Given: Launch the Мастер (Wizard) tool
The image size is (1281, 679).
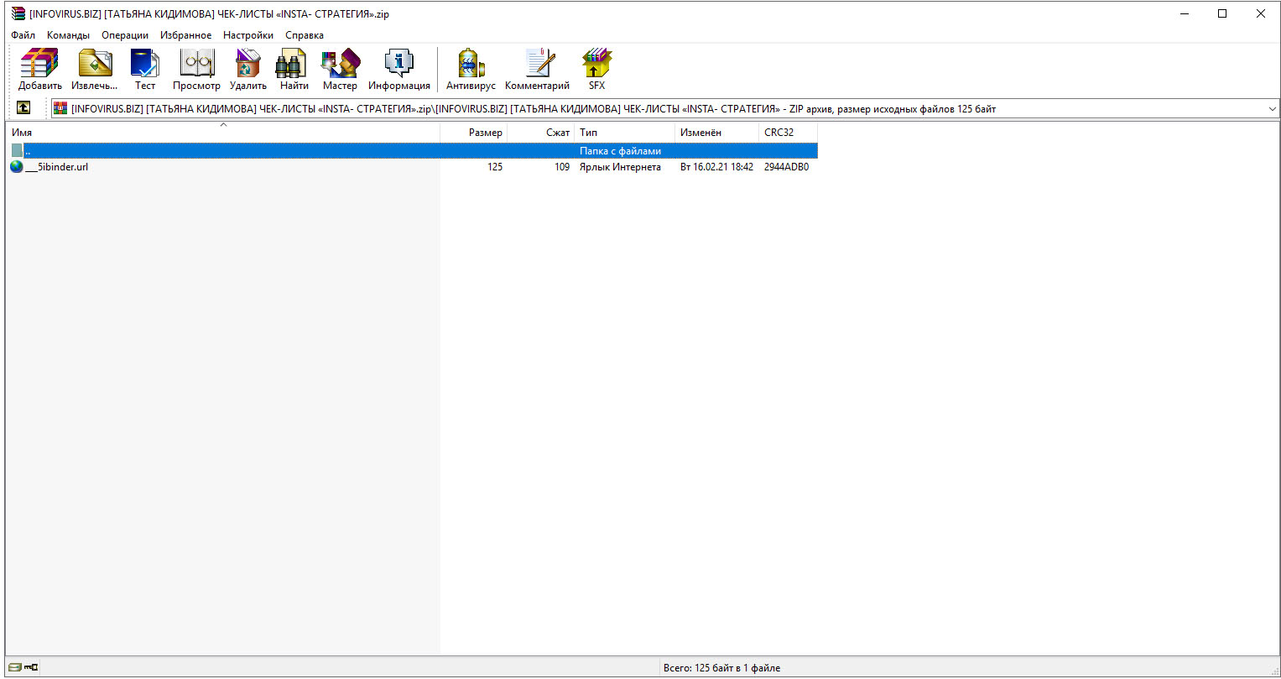Looking at the screenshot, I should pyautogui.click(x=340, y=69).
